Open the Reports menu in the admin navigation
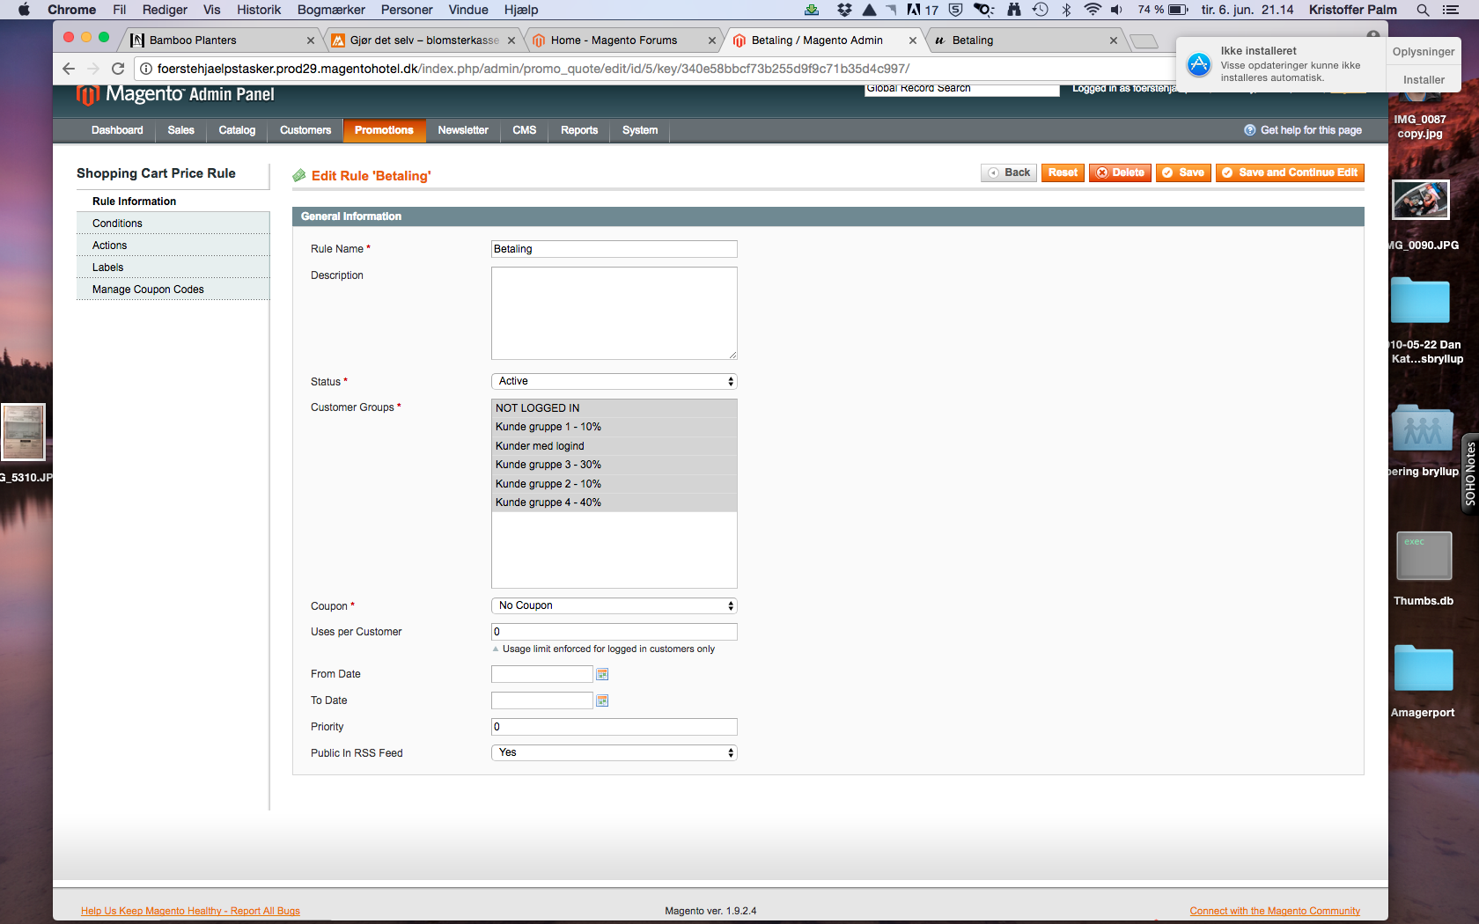 point(578,130)
